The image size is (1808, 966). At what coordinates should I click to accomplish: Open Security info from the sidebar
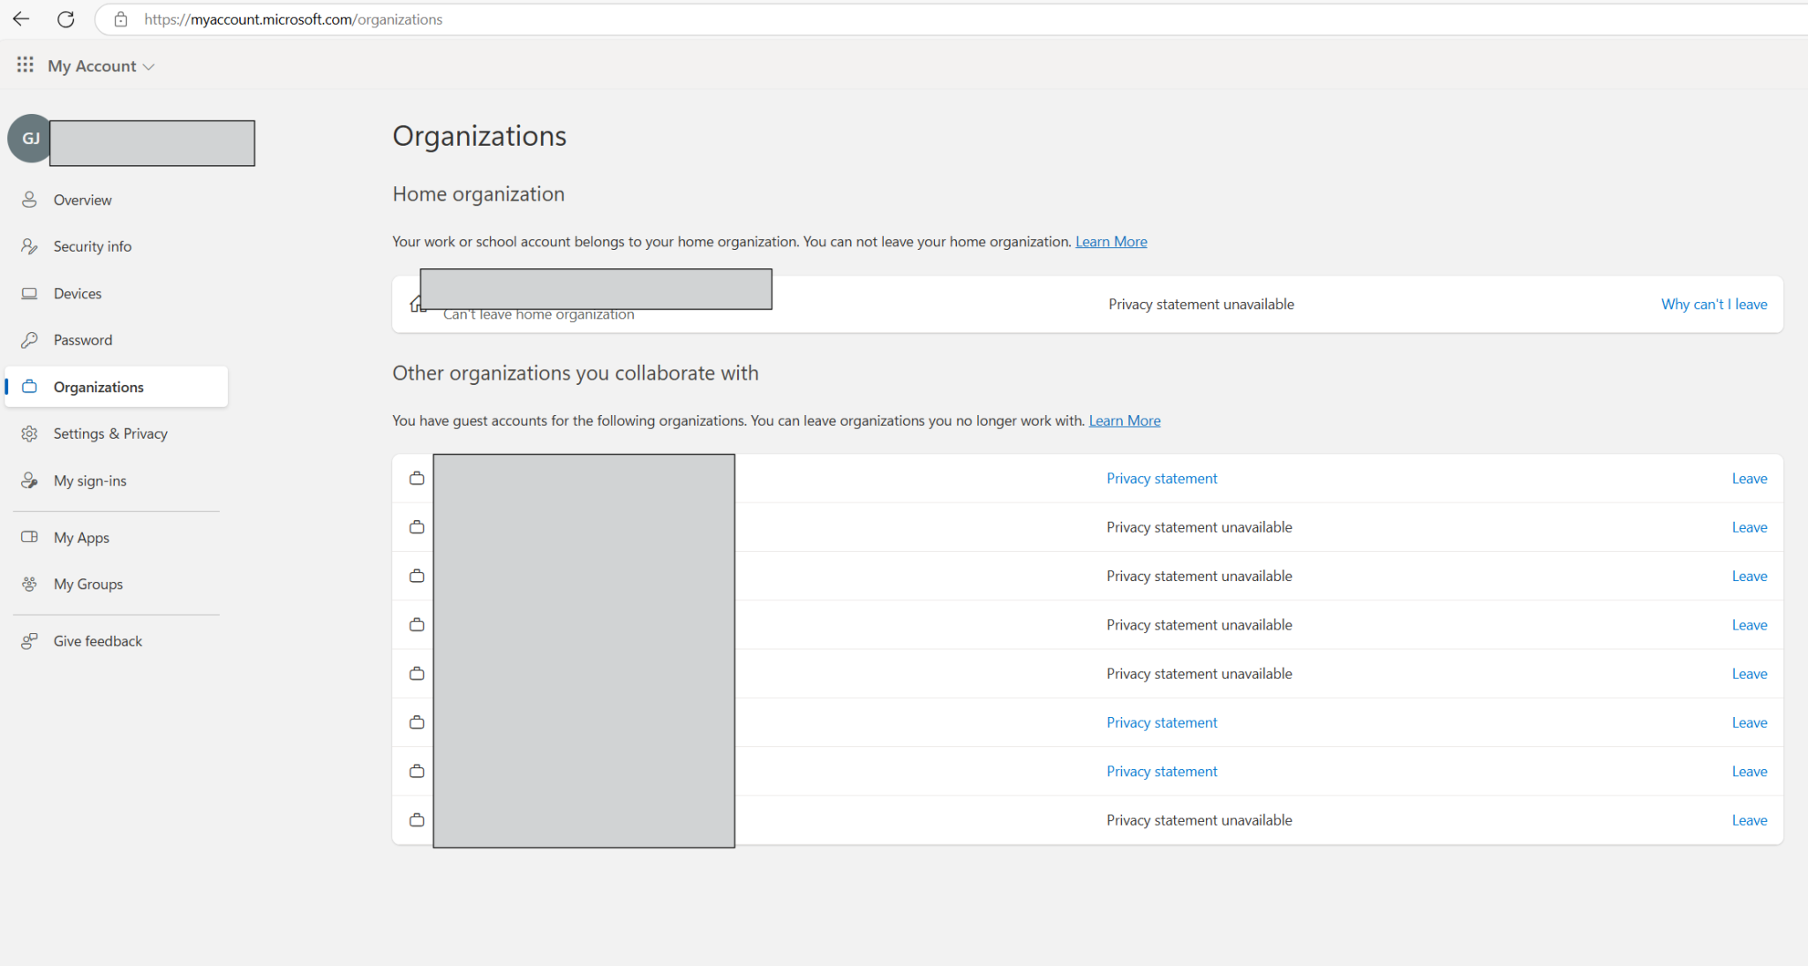pos(29,245)
